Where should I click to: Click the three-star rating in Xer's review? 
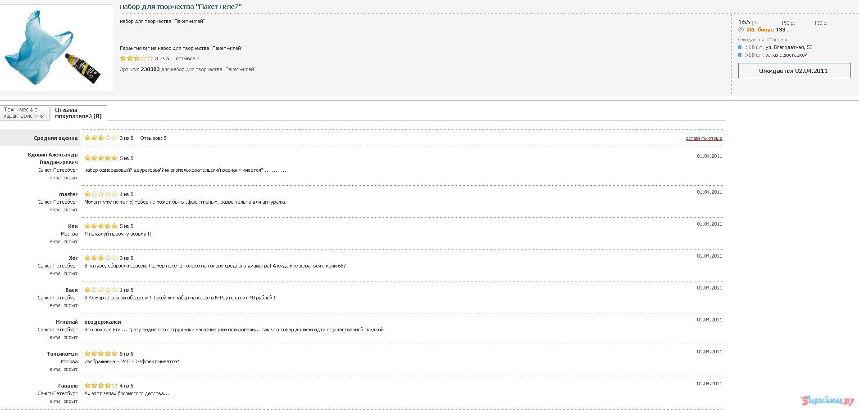[x=101, y=258]
